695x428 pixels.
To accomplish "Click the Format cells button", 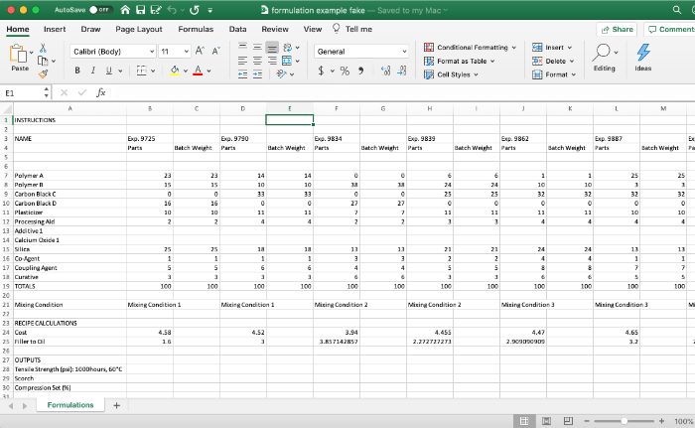I will (554, 74).
